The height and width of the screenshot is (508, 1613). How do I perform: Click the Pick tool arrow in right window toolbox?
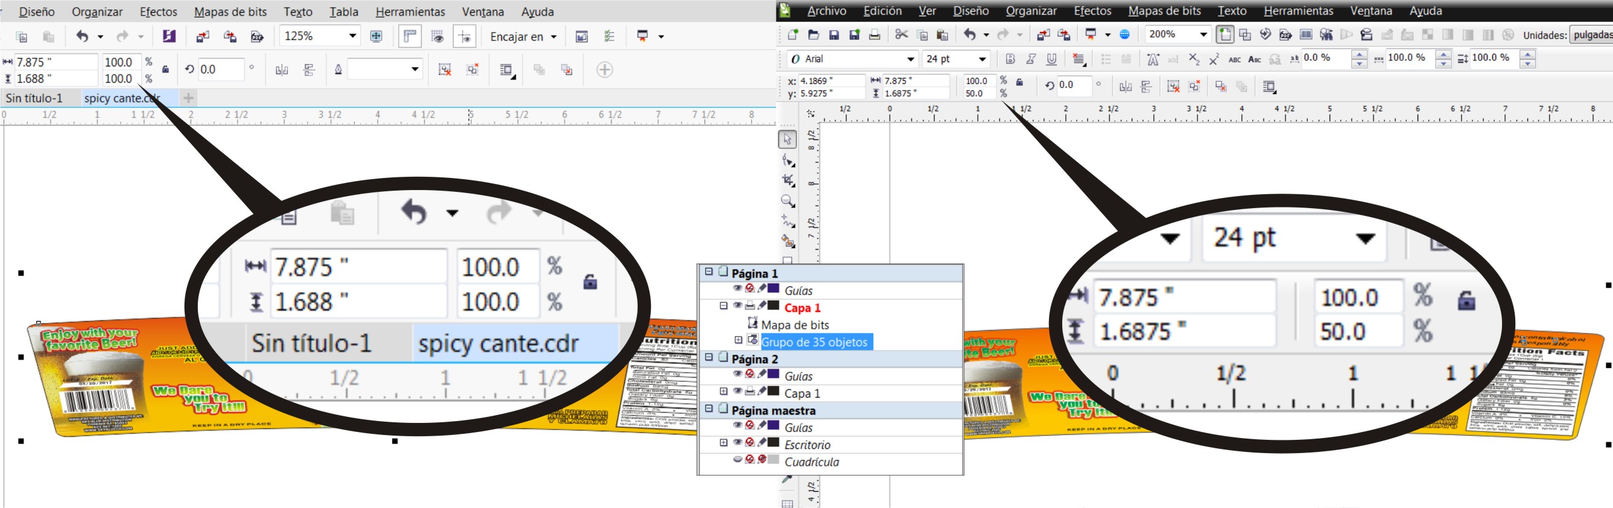(787, 139)
